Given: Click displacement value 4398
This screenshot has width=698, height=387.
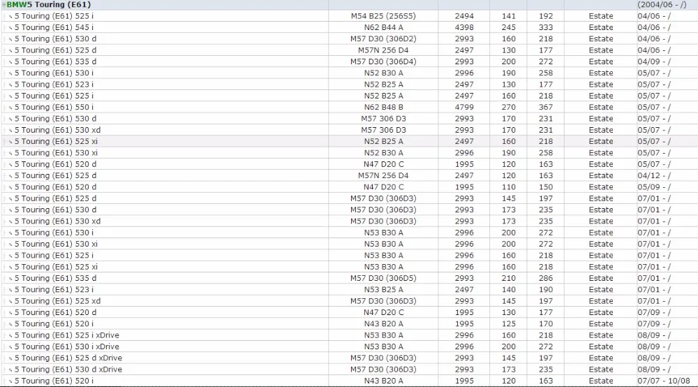Looking at the screenshot, I should 464,27.
